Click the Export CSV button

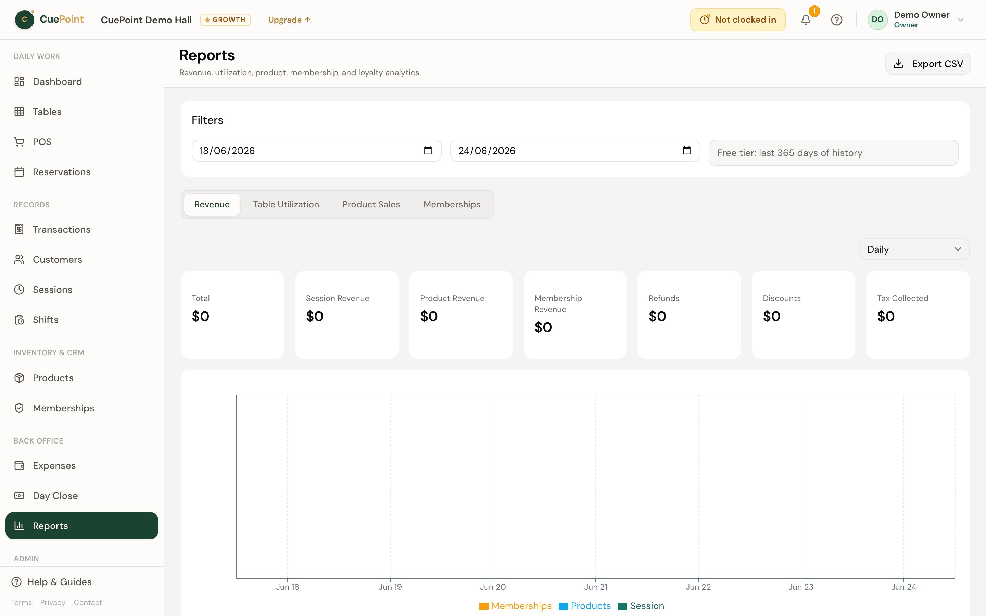pyautogui.click(x=928, y=64)
